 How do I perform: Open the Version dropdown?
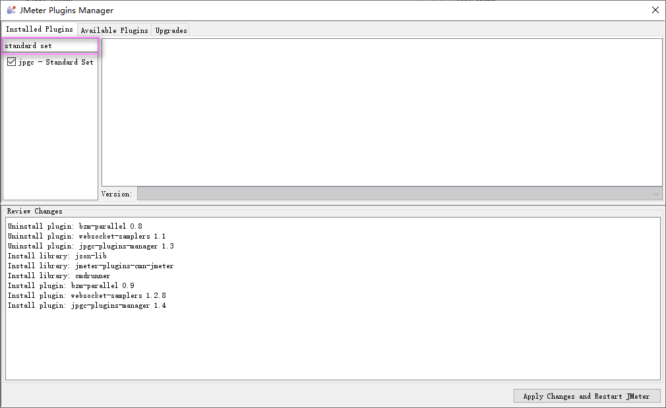(x=399, y=194)
